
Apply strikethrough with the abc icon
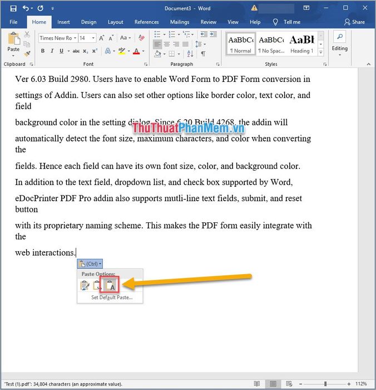[x=76, y=51]
